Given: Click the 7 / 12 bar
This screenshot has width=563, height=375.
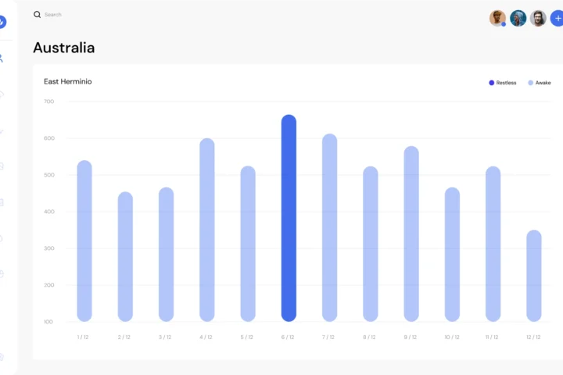Looking at the screenshot, I should [329, 227].
